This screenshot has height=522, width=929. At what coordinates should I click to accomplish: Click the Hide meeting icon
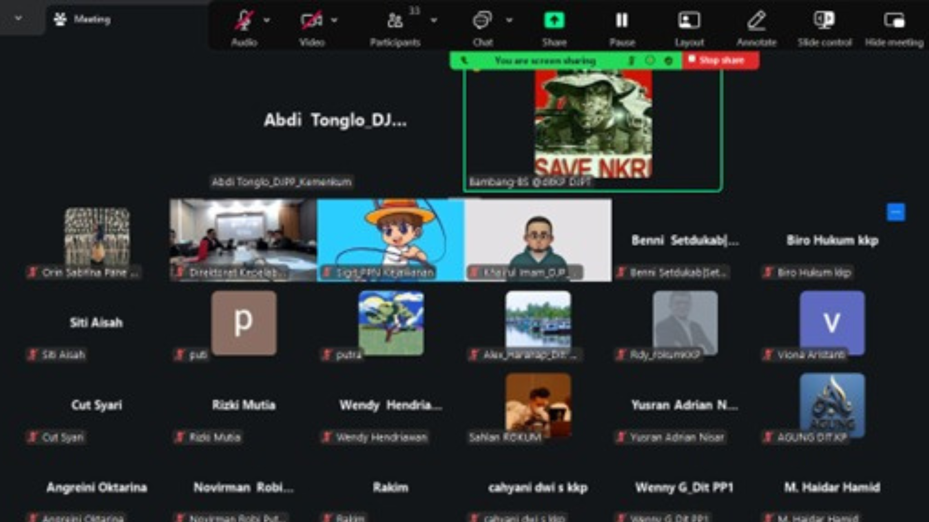(894, 21)
